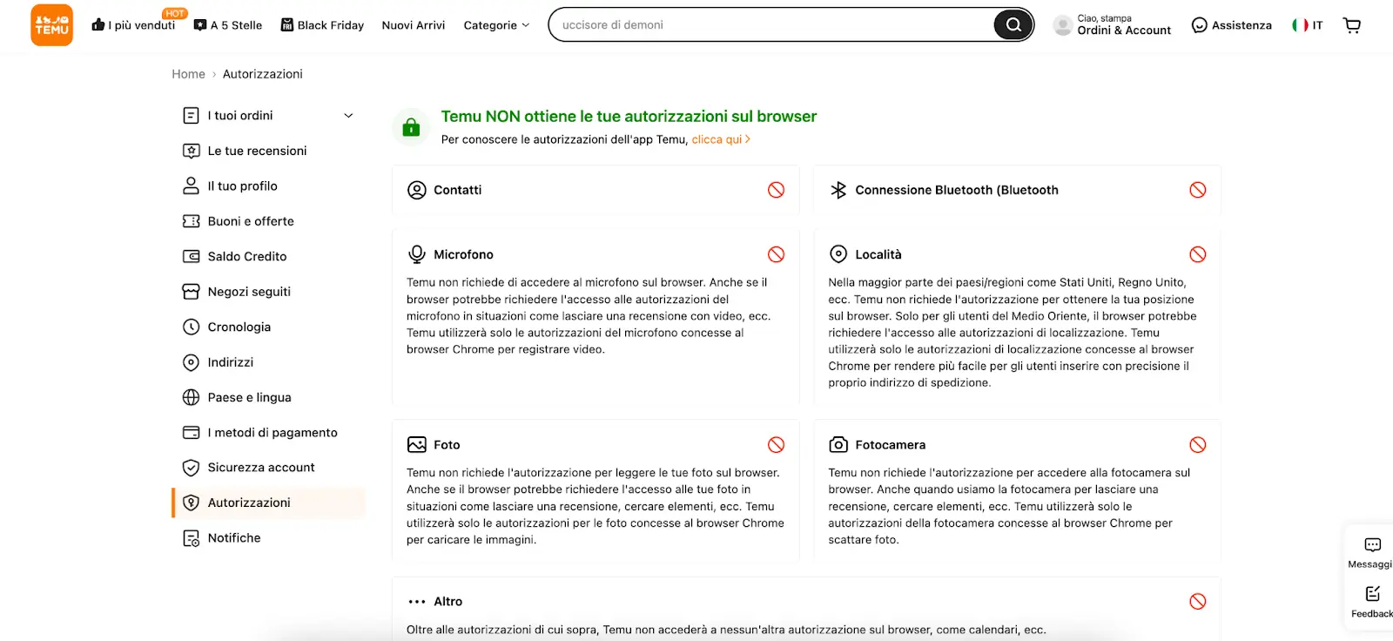Click the Microfono microphone icon

click(x=417, y=254)
